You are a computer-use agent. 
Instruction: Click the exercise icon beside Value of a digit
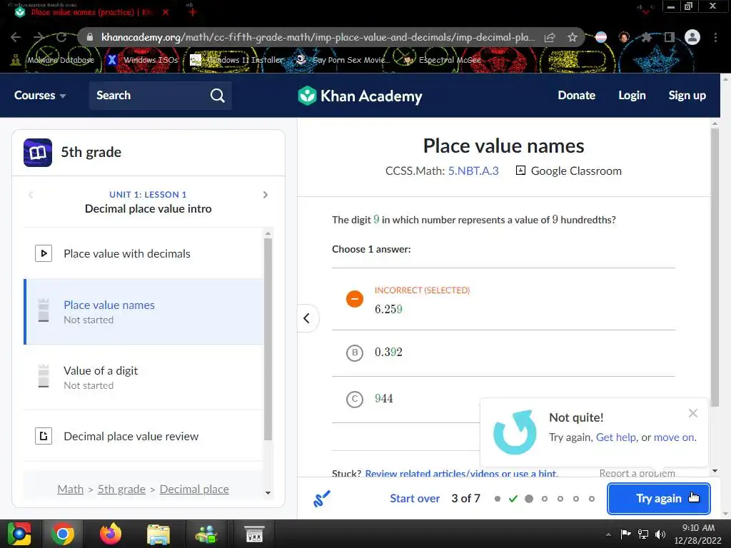[x=44, y=376]
